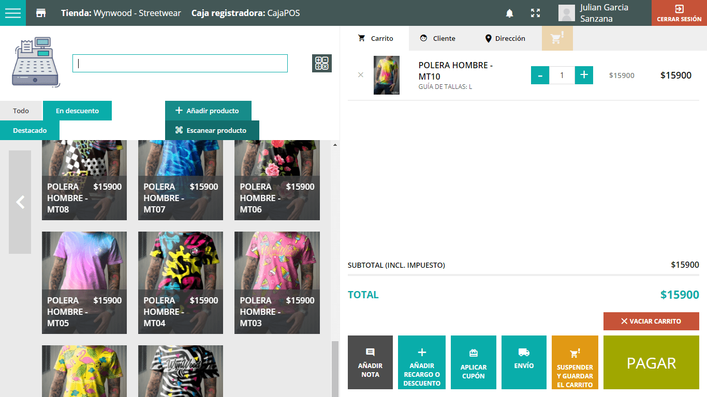
Task: Click the store icon in header
Action: click(x=41, y=13)
